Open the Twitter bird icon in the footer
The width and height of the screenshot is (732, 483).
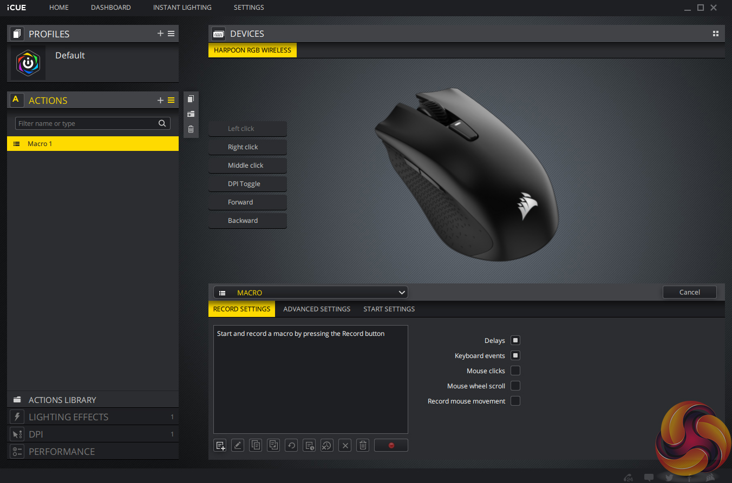[669, 478]
